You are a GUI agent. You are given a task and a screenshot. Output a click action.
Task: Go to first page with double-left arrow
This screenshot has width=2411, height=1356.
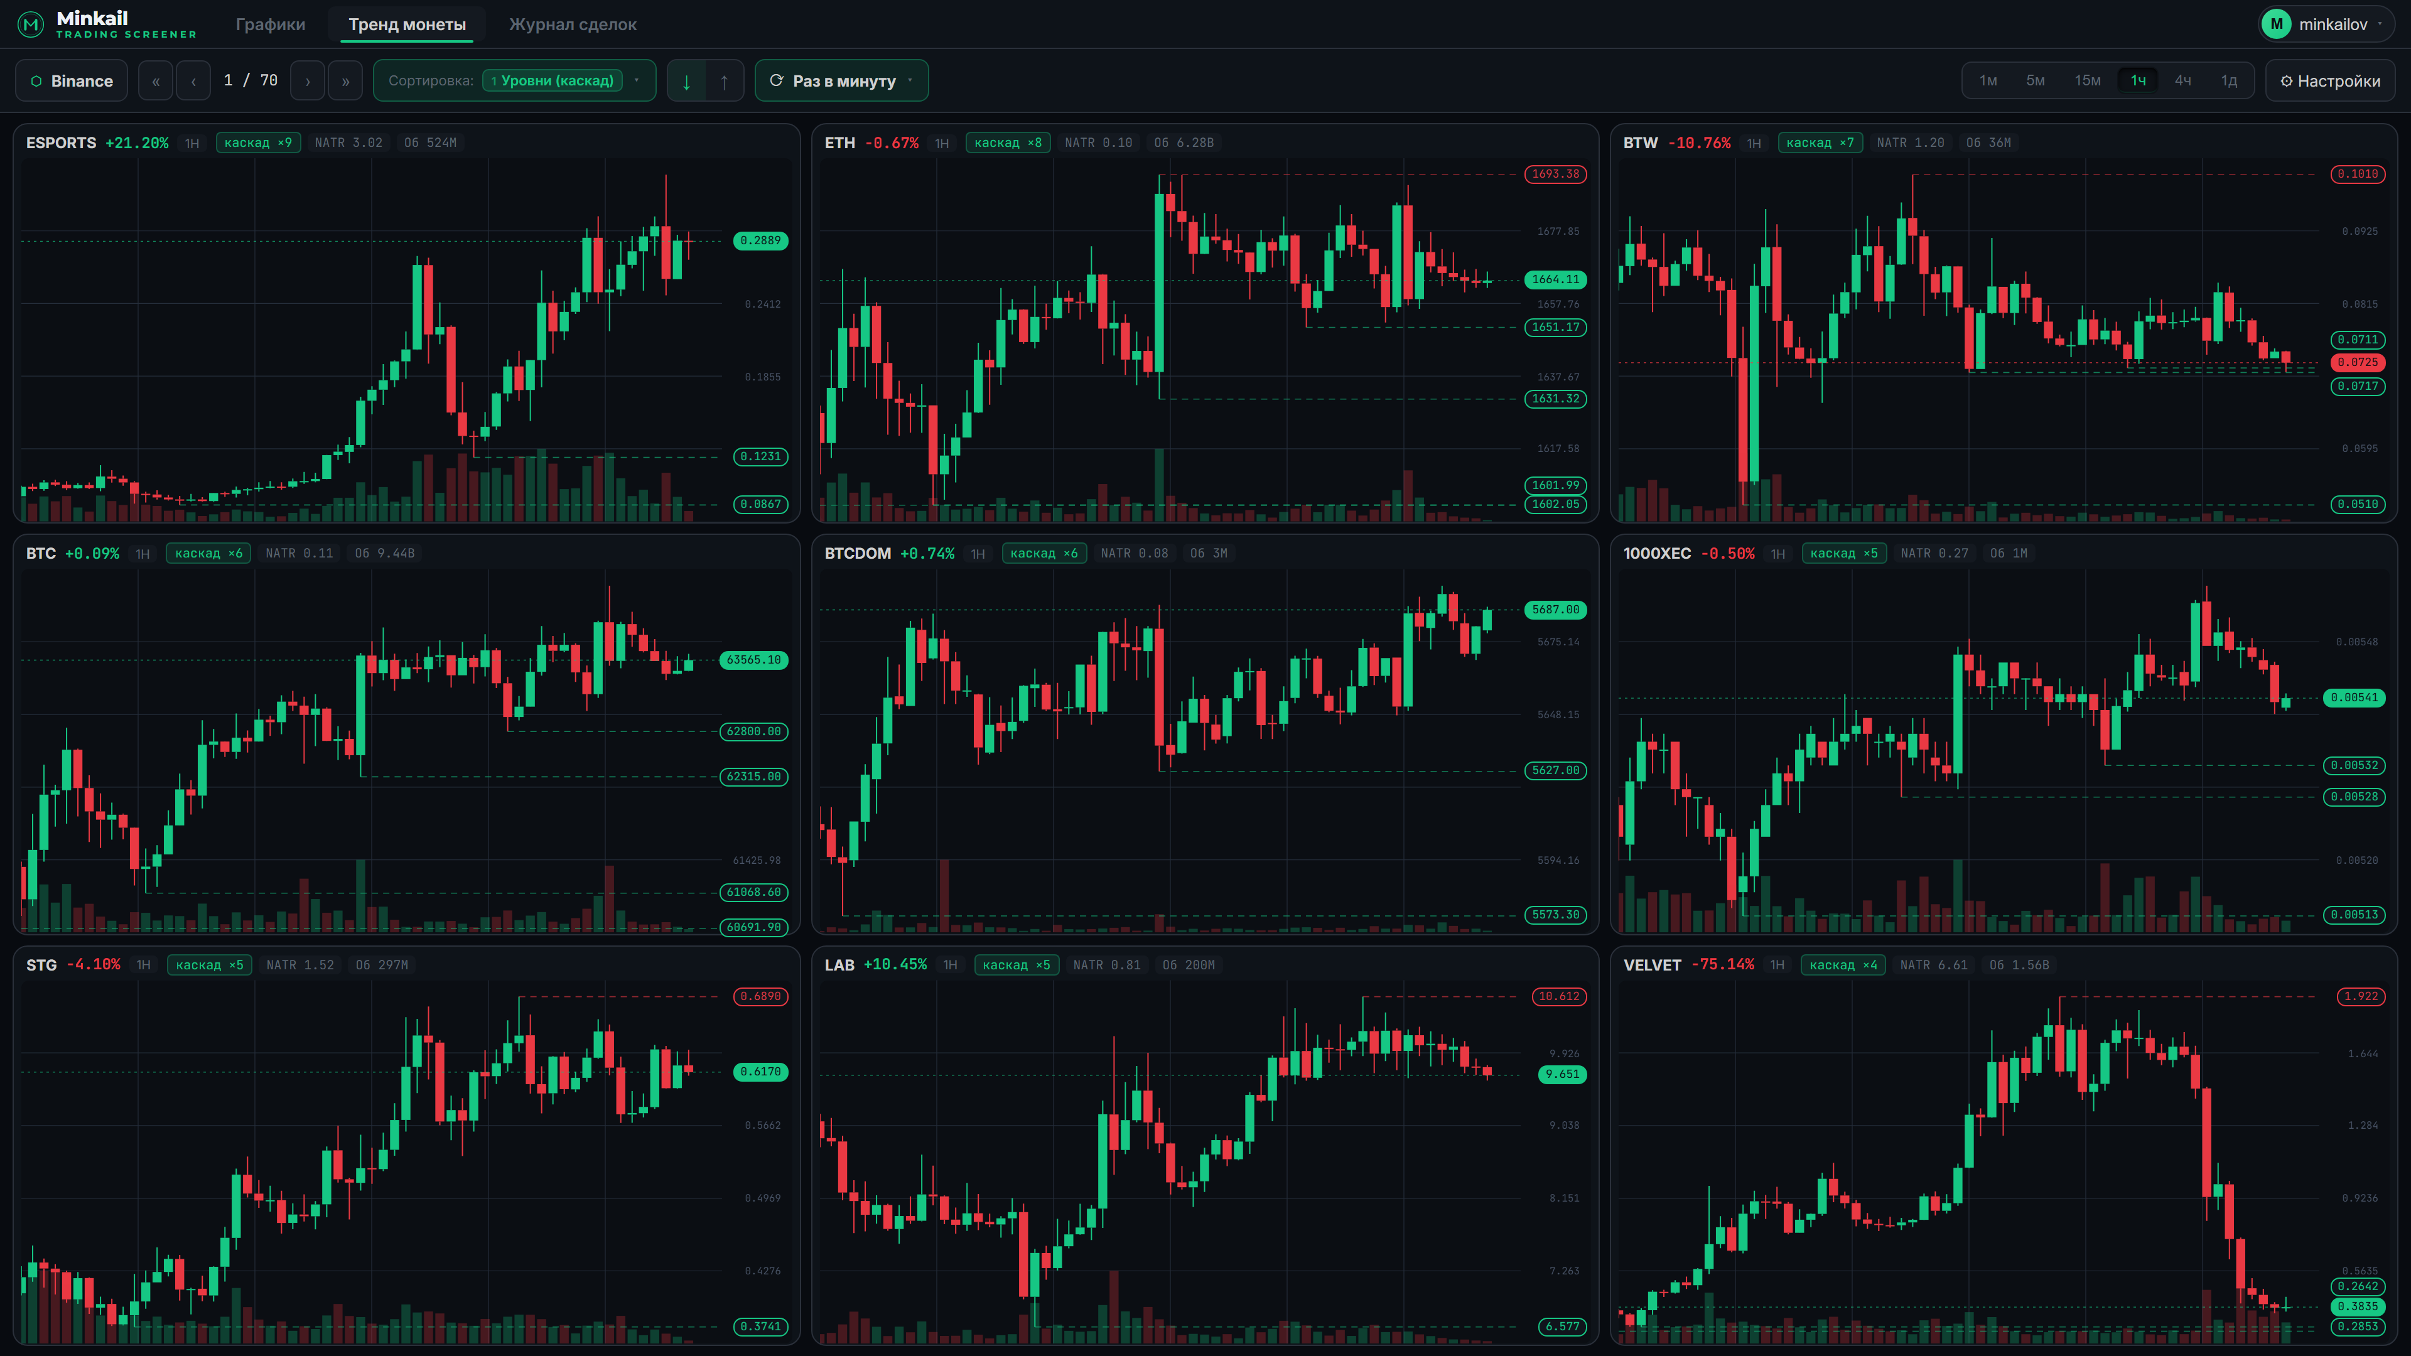(155, 80)
